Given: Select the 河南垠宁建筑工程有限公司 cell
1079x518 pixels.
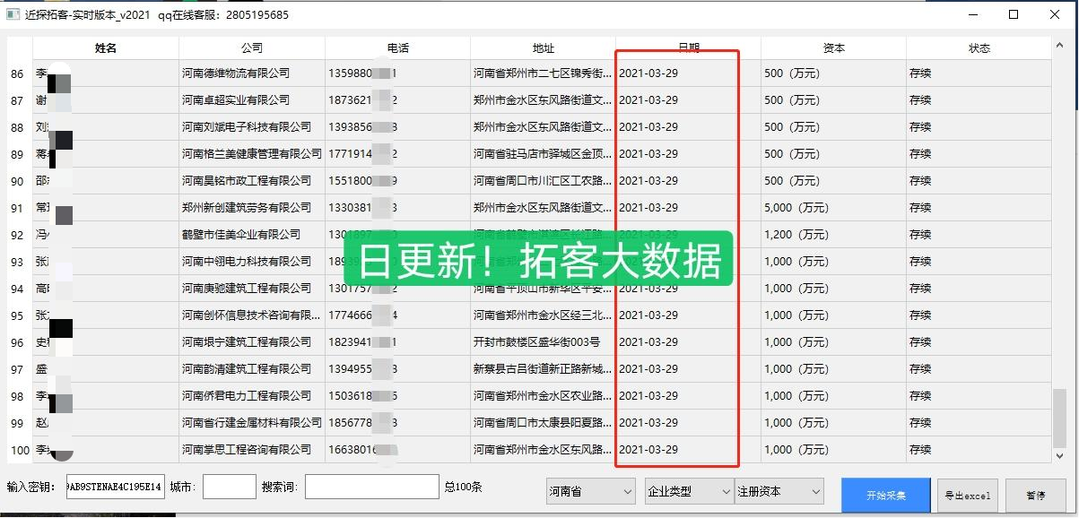Looking at the screenshot, I should [252, 342].
